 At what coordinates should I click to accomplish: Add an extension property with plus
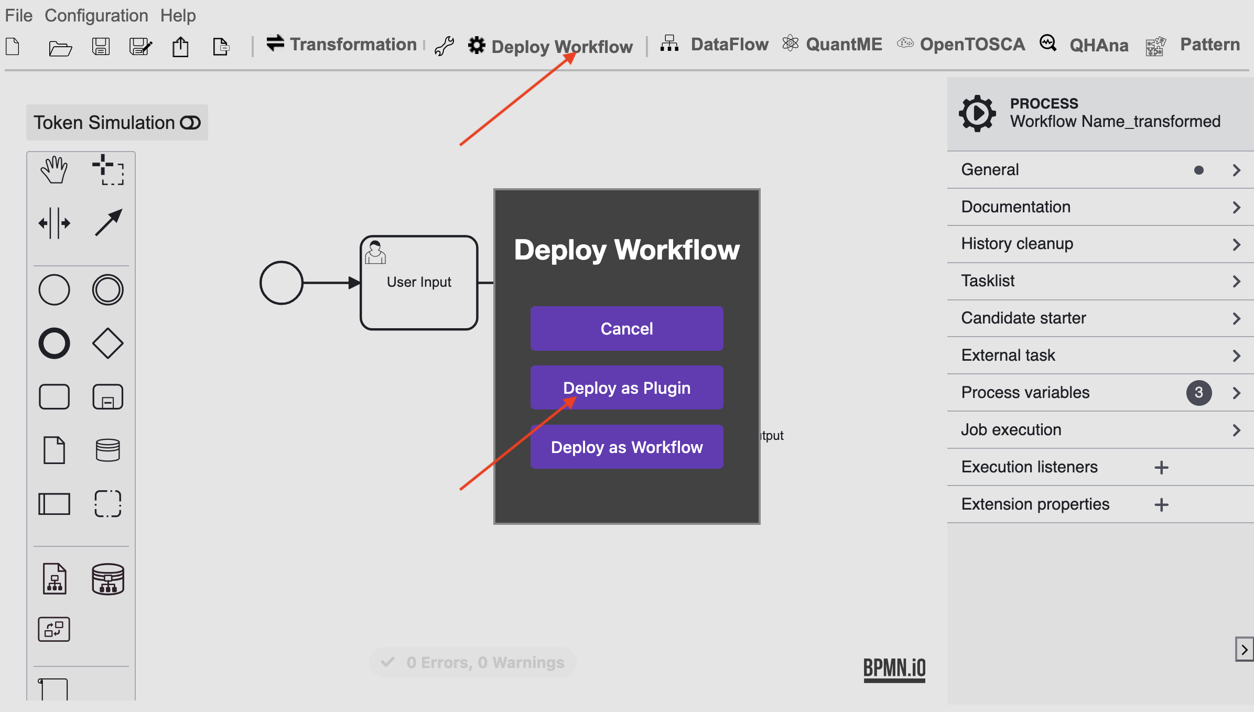point(1162,505)
